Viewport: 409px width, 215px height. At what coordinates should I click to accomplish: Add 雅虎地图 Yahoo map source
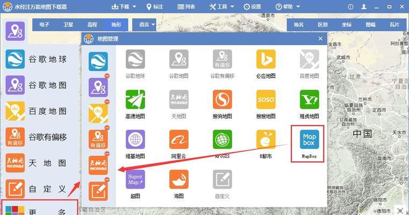[x=310, y=99]
